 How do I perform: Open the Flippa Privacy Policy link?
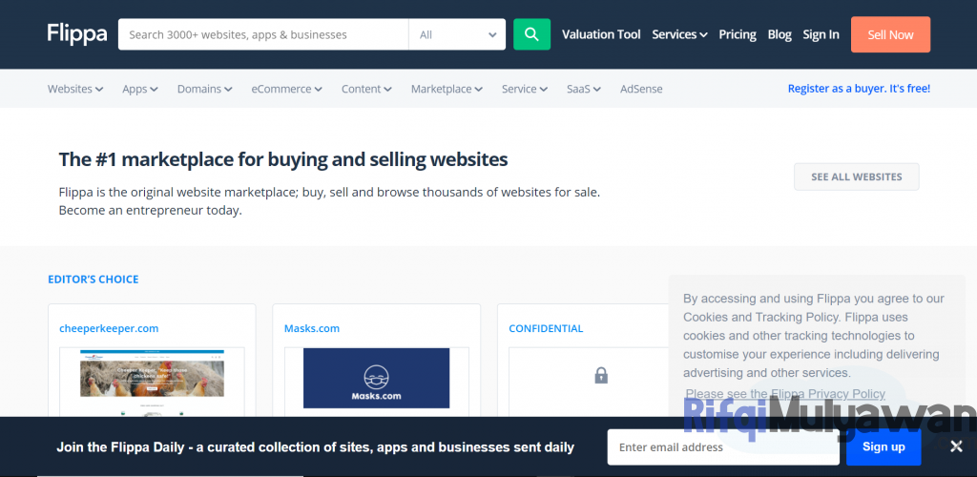[827, 394]
